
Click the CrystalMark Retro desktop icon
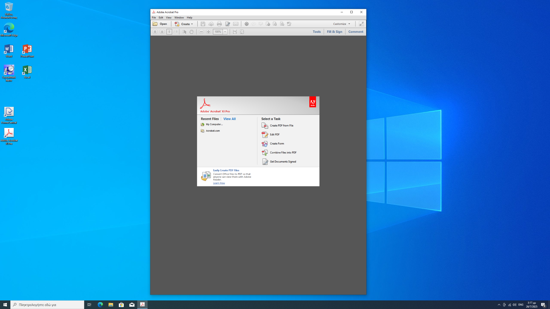(x=9, y=73)
